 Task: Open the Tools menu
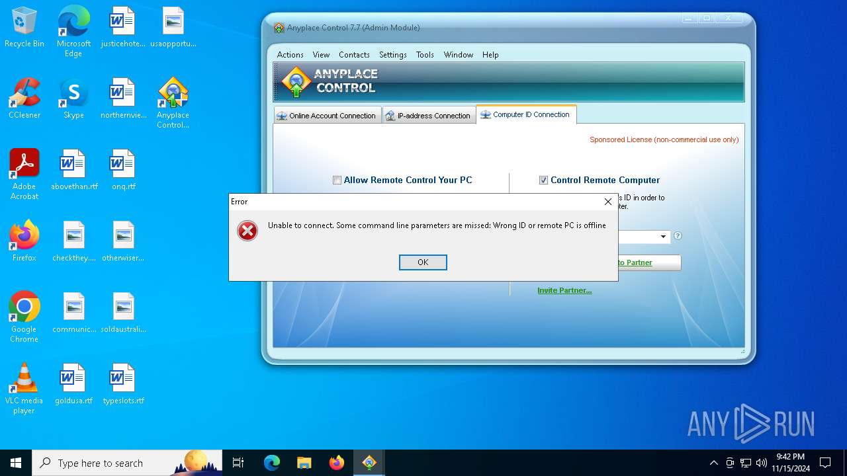tap(425, 55)
